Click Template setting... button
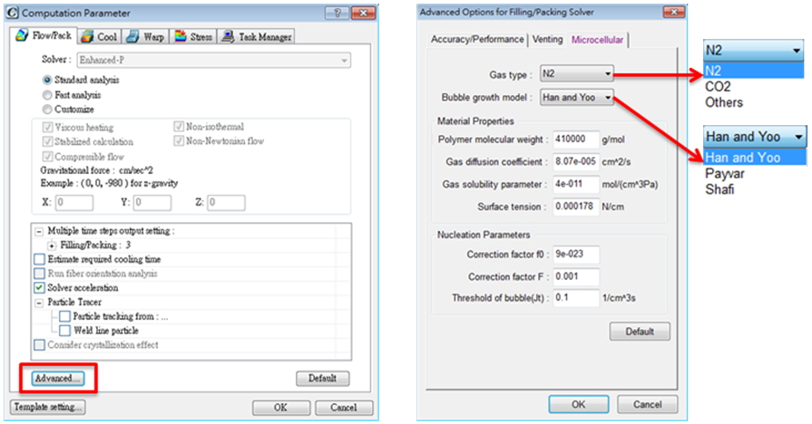 pos(48,407)
